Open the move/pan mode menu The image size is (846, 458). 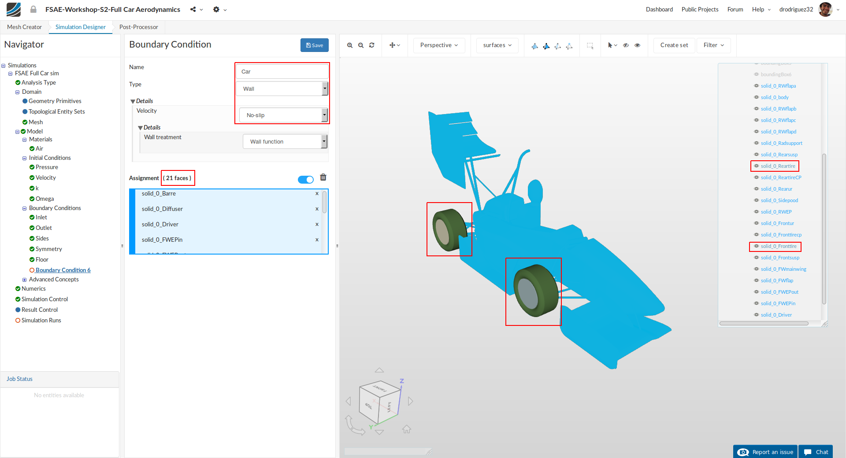(x=395, y=45)
